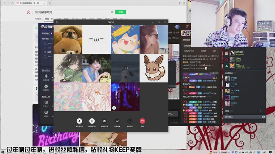
Task: Pin the call window with the pin icon
Action: [x=57, y=22]
